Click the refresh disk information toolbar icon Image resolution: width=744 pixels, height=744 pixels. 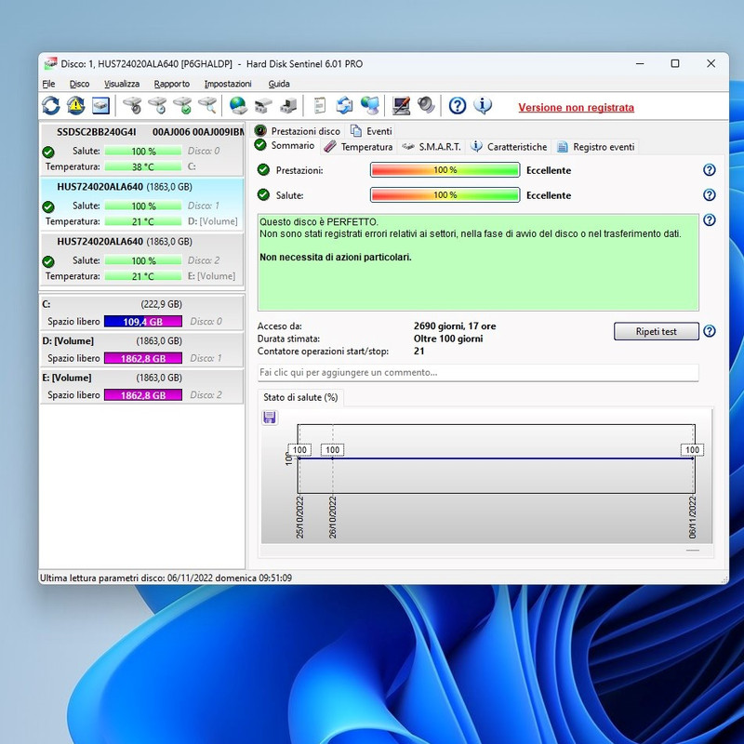(51, 105)
